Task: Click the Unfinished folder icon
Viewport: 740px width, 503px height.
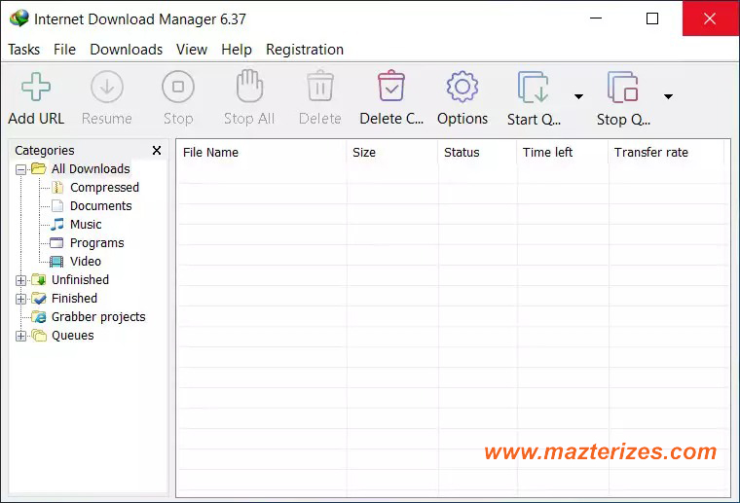Action: [39, 280]
